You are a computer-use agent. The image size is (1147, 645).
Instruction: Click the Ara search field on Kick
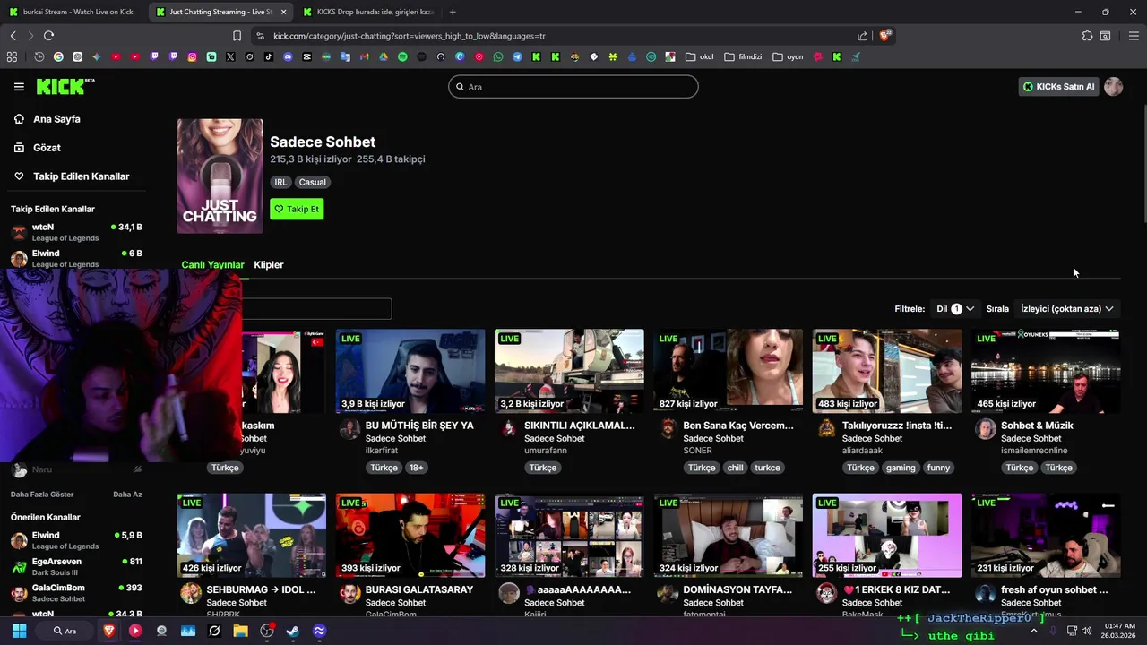[573, 87]
